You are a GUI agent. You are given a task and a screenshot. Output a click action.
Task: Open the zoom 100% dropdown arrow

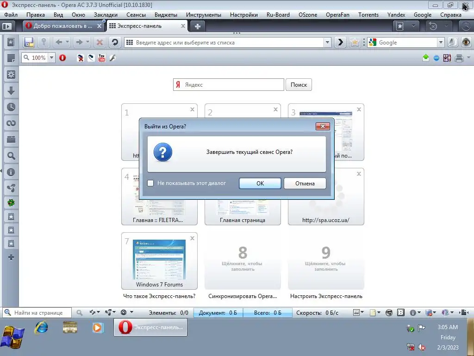(x=52, y=58)
